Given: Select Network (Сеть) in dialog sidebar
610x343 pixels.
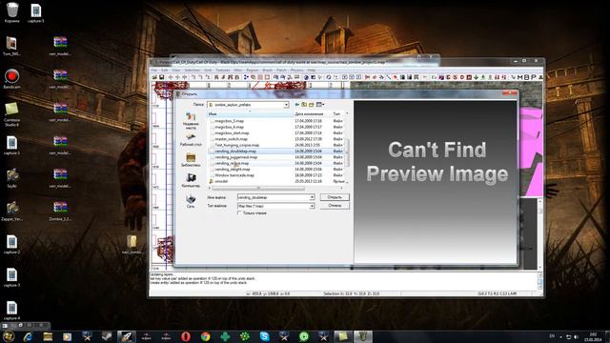Looking at the screenshot, I should 191,201.
